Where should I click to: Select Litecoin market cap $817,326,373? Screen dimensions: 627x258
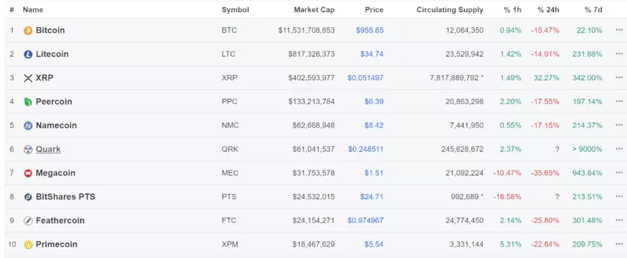[x=312, y=54]
